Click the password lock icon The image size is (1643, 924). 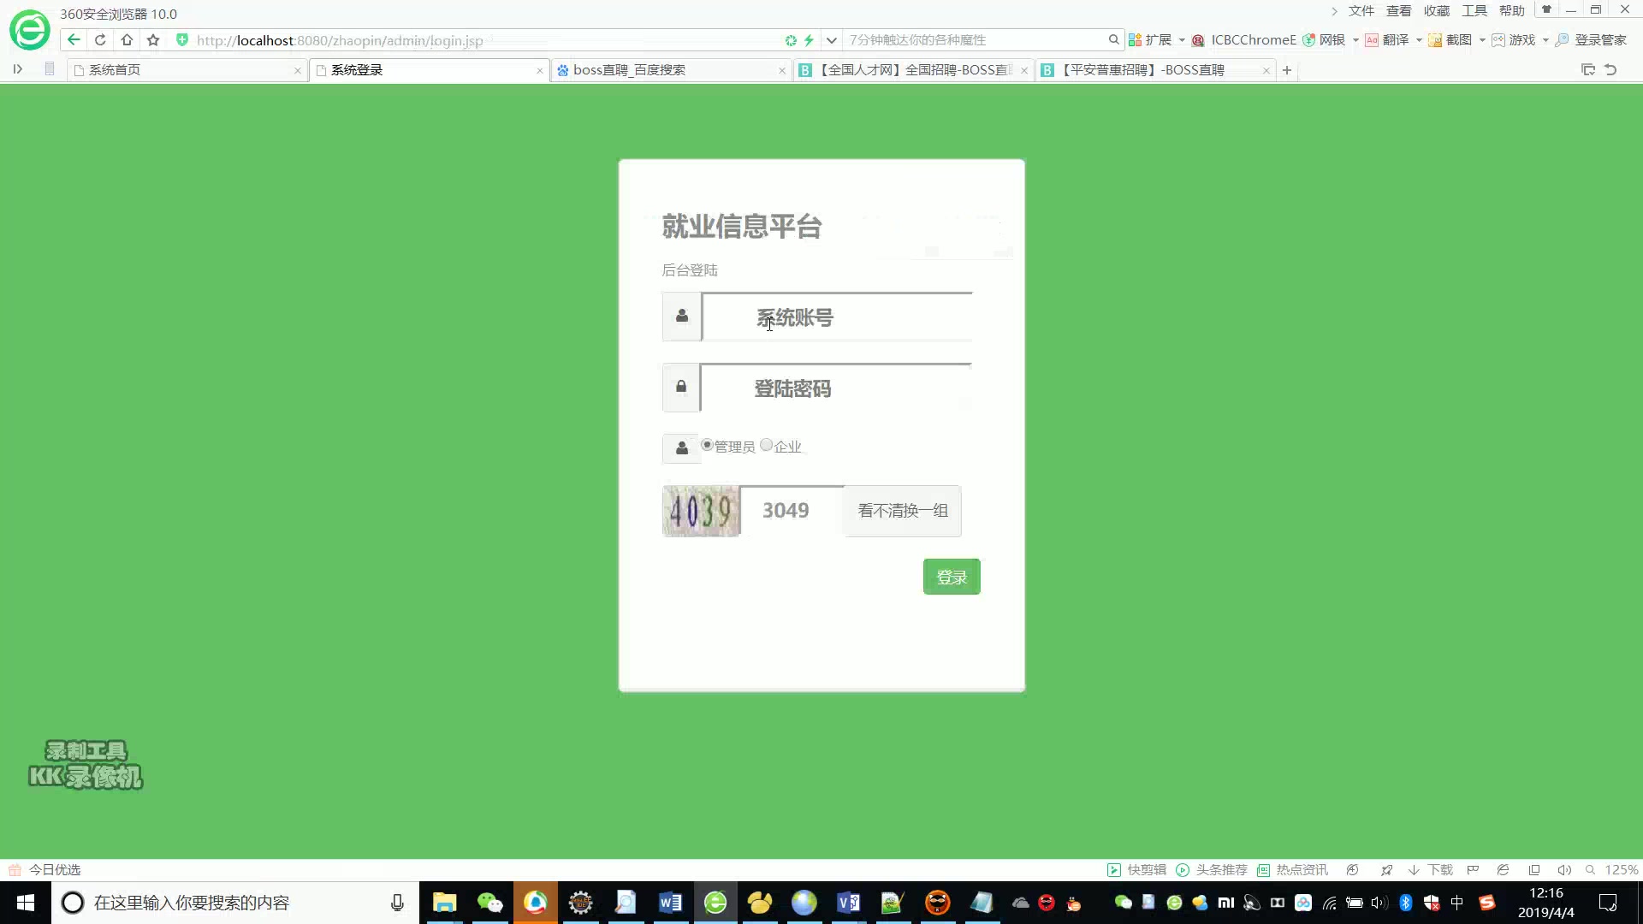[x=681, y=388]
